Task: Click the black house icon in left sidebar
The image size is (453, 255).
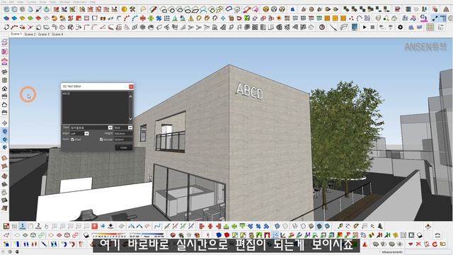Action: point(4,89)
